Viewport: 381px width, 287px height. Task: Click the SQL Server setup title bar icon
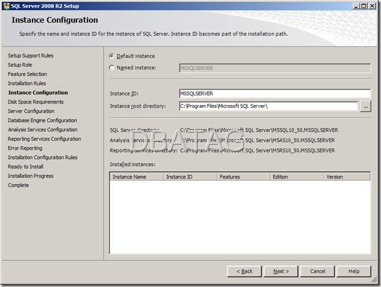pyautogui.click(x=7, y=6)
